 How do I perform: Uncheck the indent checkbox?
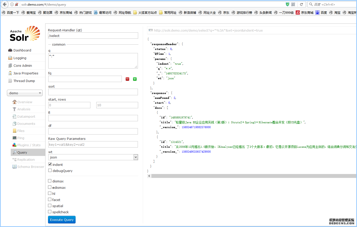tap(50, 164)
